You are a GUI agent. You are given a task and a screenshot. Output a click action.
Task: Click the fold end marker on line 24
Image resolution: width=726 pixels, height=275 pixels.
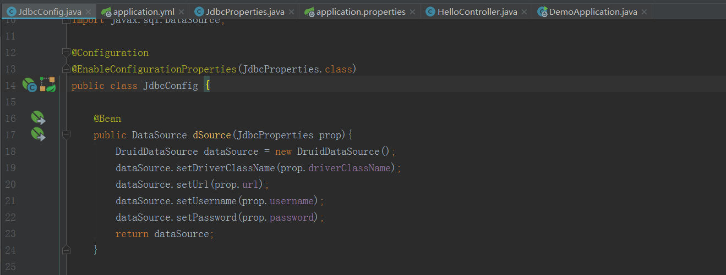66,250
